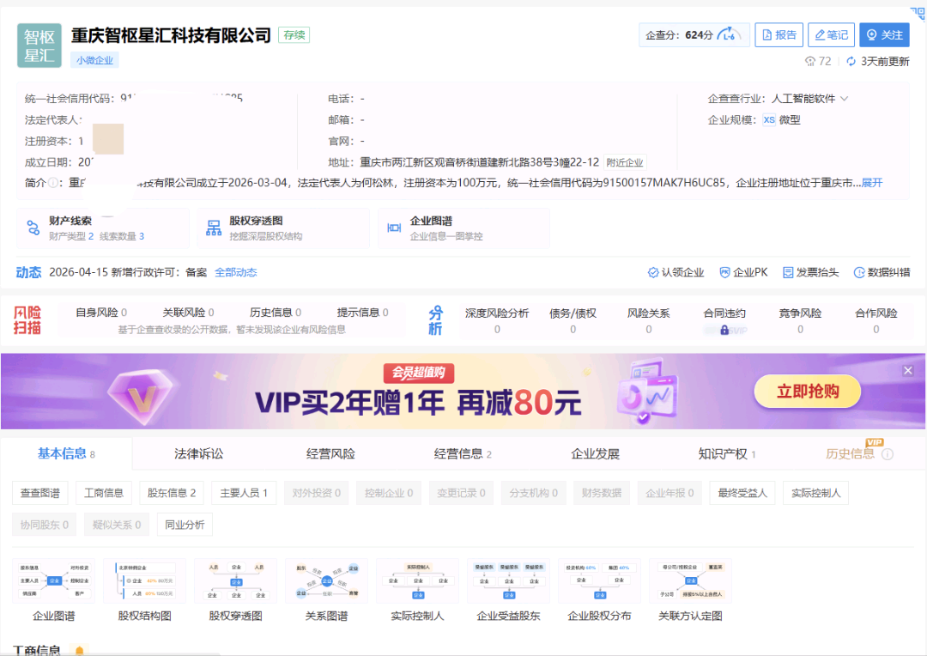The image size is (927, 656).
Task: Select the 工商信息 sub-tab
Action: [104, 493]
